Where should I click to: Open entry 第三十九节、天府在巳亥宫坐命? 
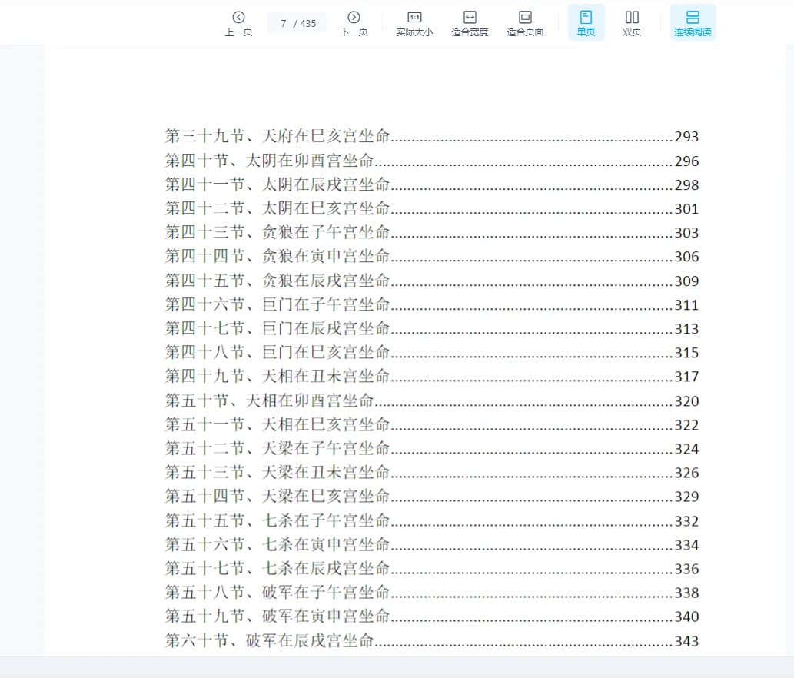click(432, 136)
